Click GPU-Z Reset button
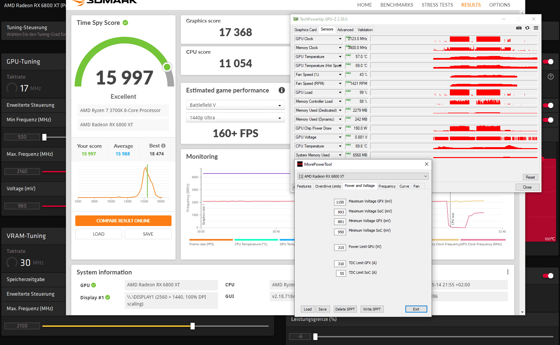Image resolution: width=560 pixels, height=345 pixels. click(530, 177)
